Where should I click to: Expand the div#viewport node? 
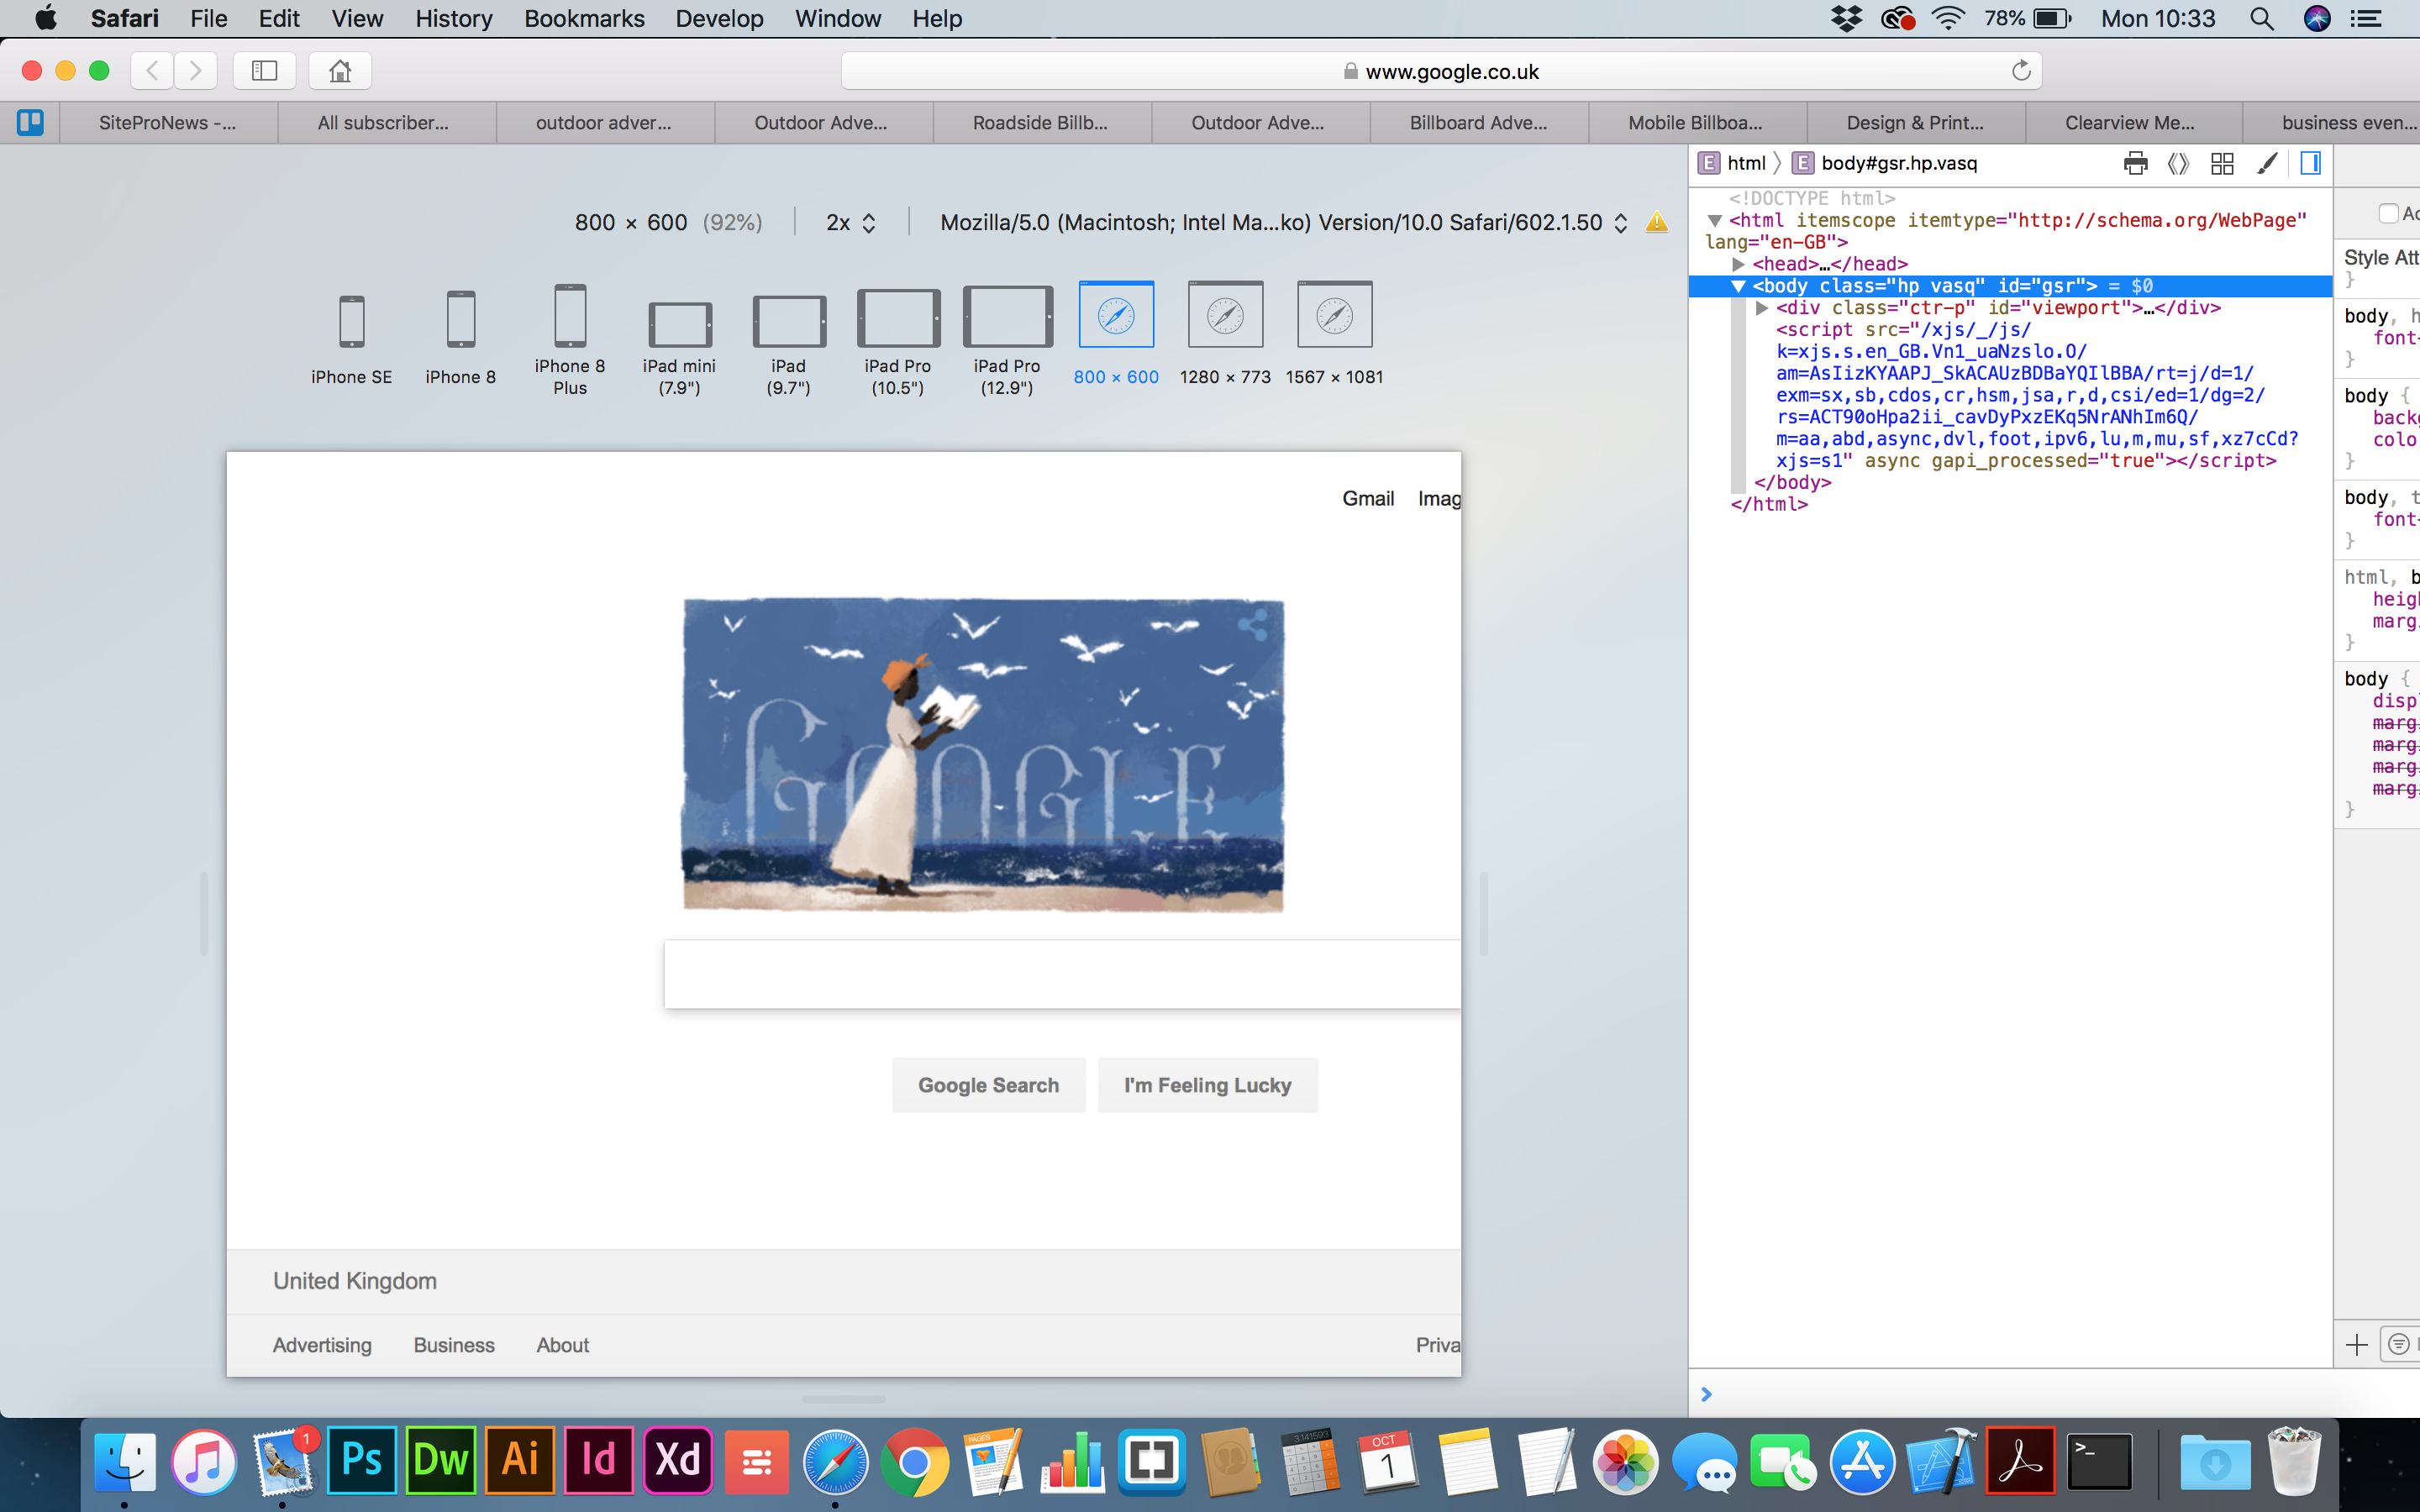pyautogui.click(x=1762, y=308)
